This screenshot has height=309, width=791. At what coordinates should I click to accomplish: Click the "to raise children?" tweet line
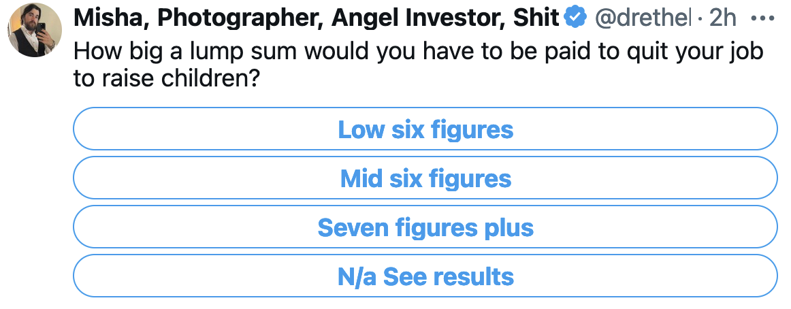pyautogui.click(x=167, y=79)
